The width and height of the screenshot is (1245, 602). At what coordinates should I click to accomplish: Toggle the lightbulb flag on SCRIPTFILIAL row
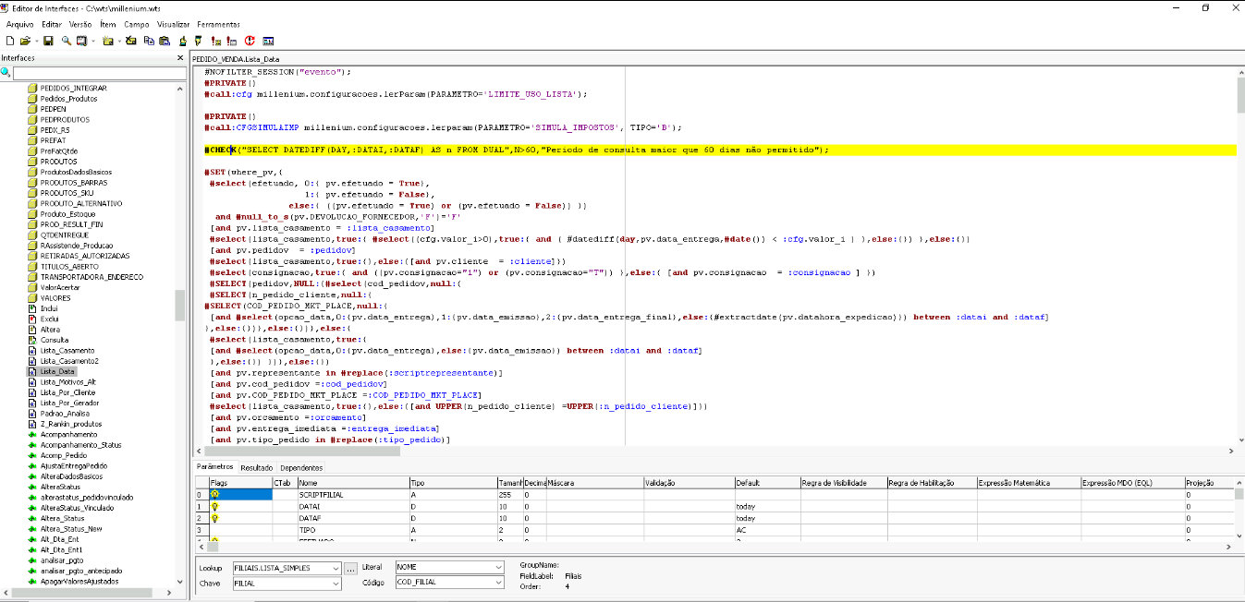coord(215,495)
